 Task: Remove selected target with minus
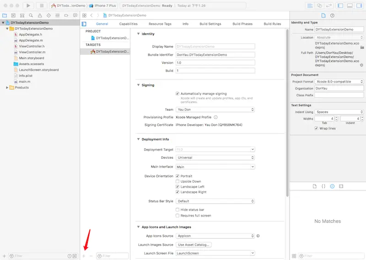(91, 256)
